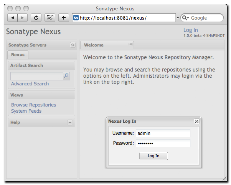Expand the Help panel arrow

coord(70,122)
